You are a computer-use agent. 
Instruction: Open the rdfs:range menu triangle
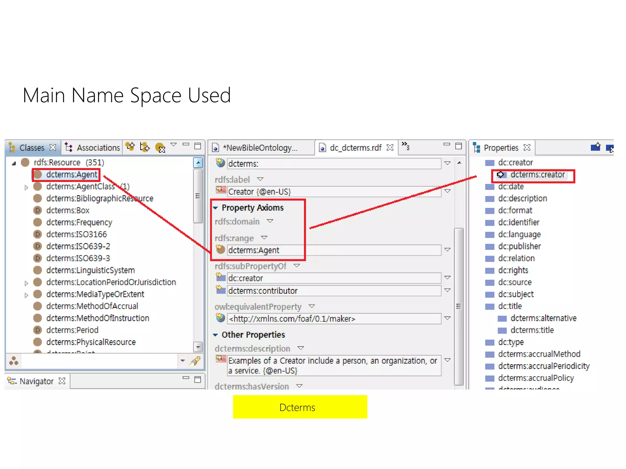tap(264, 238)
